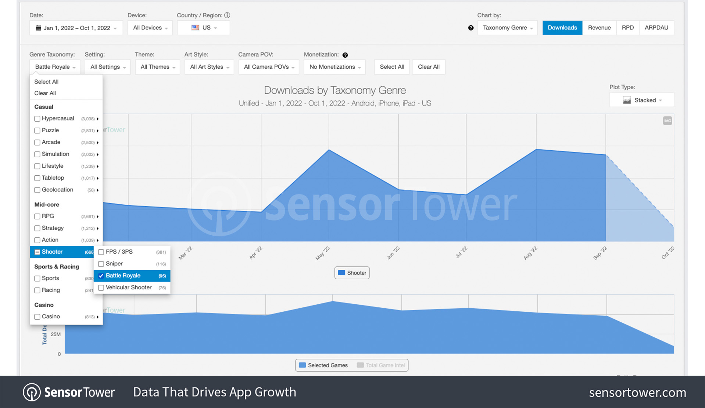The height and width of the screenshot is (408, 705).
Task: Check the FPS / 3PS checkbox
Action: click(x=101, y=252)
